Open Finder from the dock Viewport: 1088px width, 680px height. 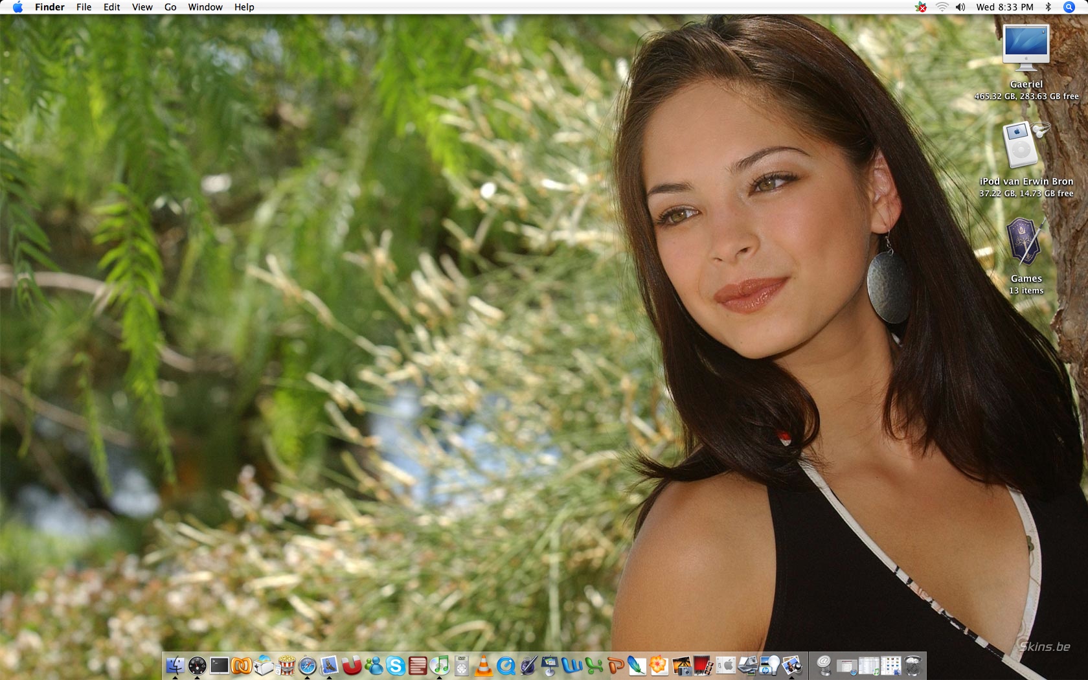coord(175,665)
